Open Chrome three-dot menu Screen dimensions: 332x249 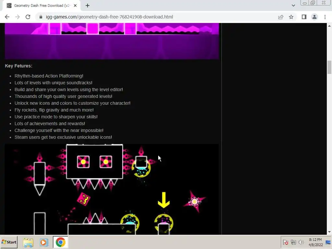point(325,17)
